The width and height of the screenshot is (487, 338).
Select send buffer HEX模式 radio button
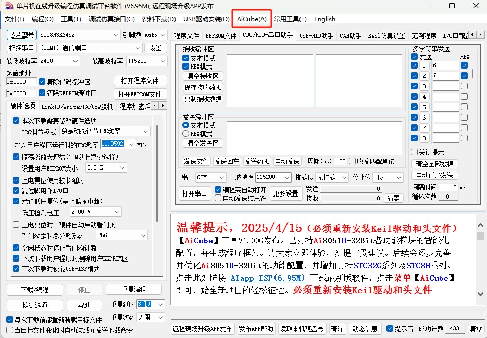(x=186, y=134)
